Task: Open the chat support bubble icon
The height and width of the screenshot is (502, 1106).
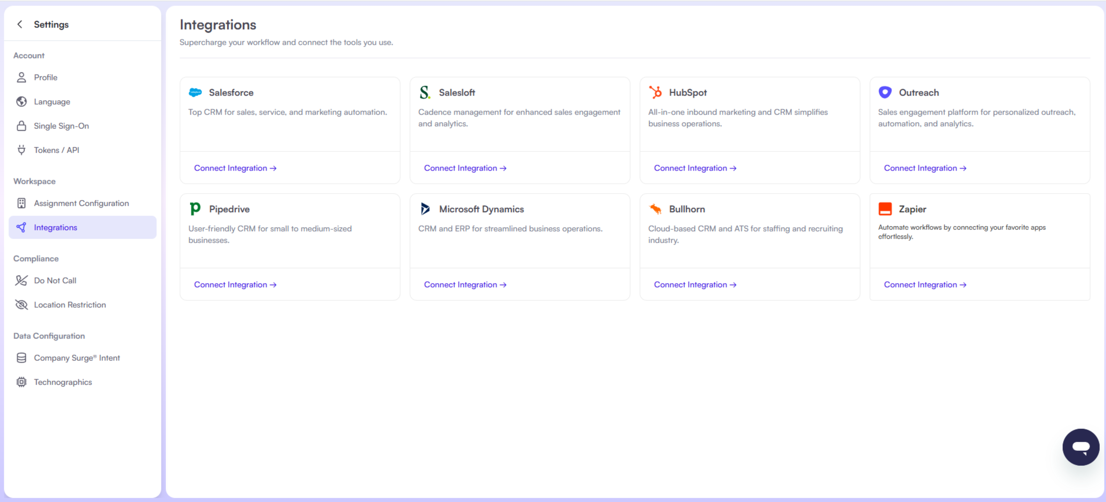Action: click(1080, 447)
